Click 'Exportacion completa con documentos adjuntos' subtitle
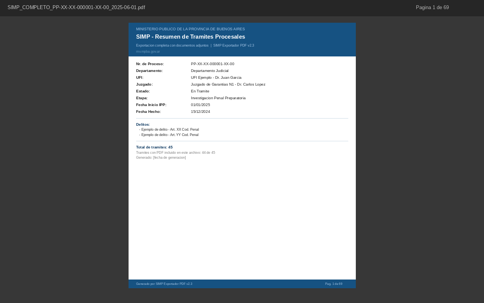Screen dimensions: 484x303 [172, 45]
